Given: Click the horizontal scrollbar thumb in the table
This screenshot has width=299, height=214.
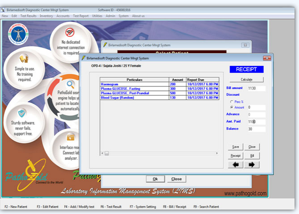Looking at the screenshot, I should coord(107,153).
